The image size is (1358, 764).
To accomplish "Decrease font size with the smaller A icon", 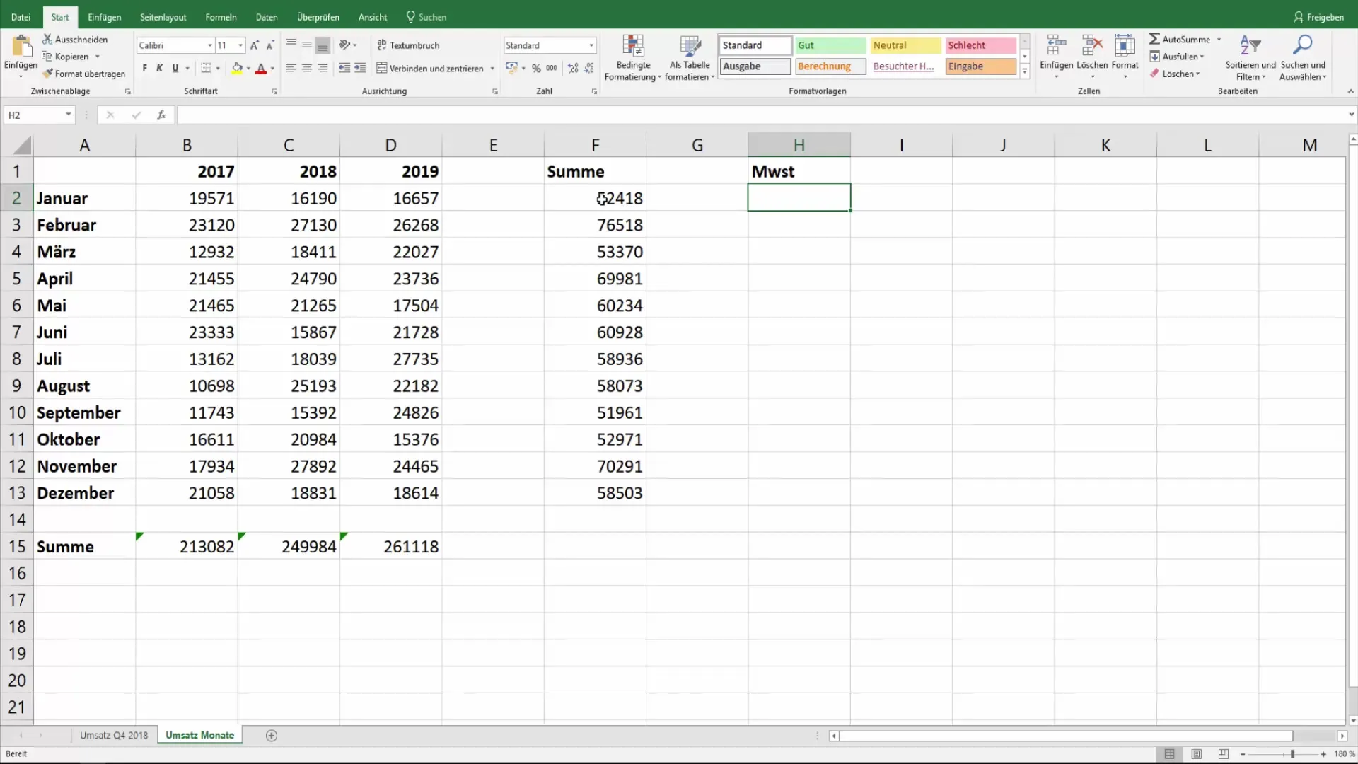I will [270, 45].
